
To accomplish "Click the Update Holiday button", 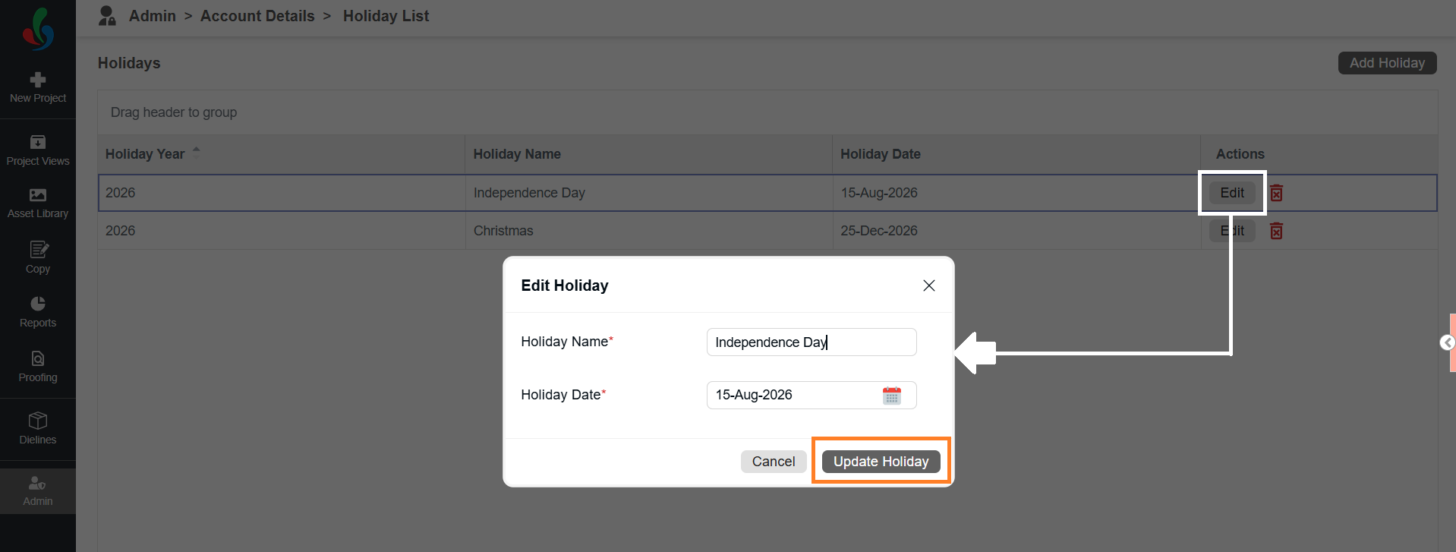I will pos(881,462).
